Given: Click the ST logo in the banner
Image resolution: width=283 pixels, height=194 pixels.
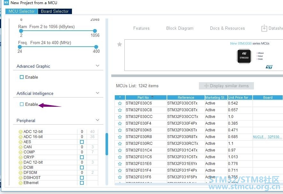Looking at the screenshot, I should pyautogui.click(x=269, y=67).
